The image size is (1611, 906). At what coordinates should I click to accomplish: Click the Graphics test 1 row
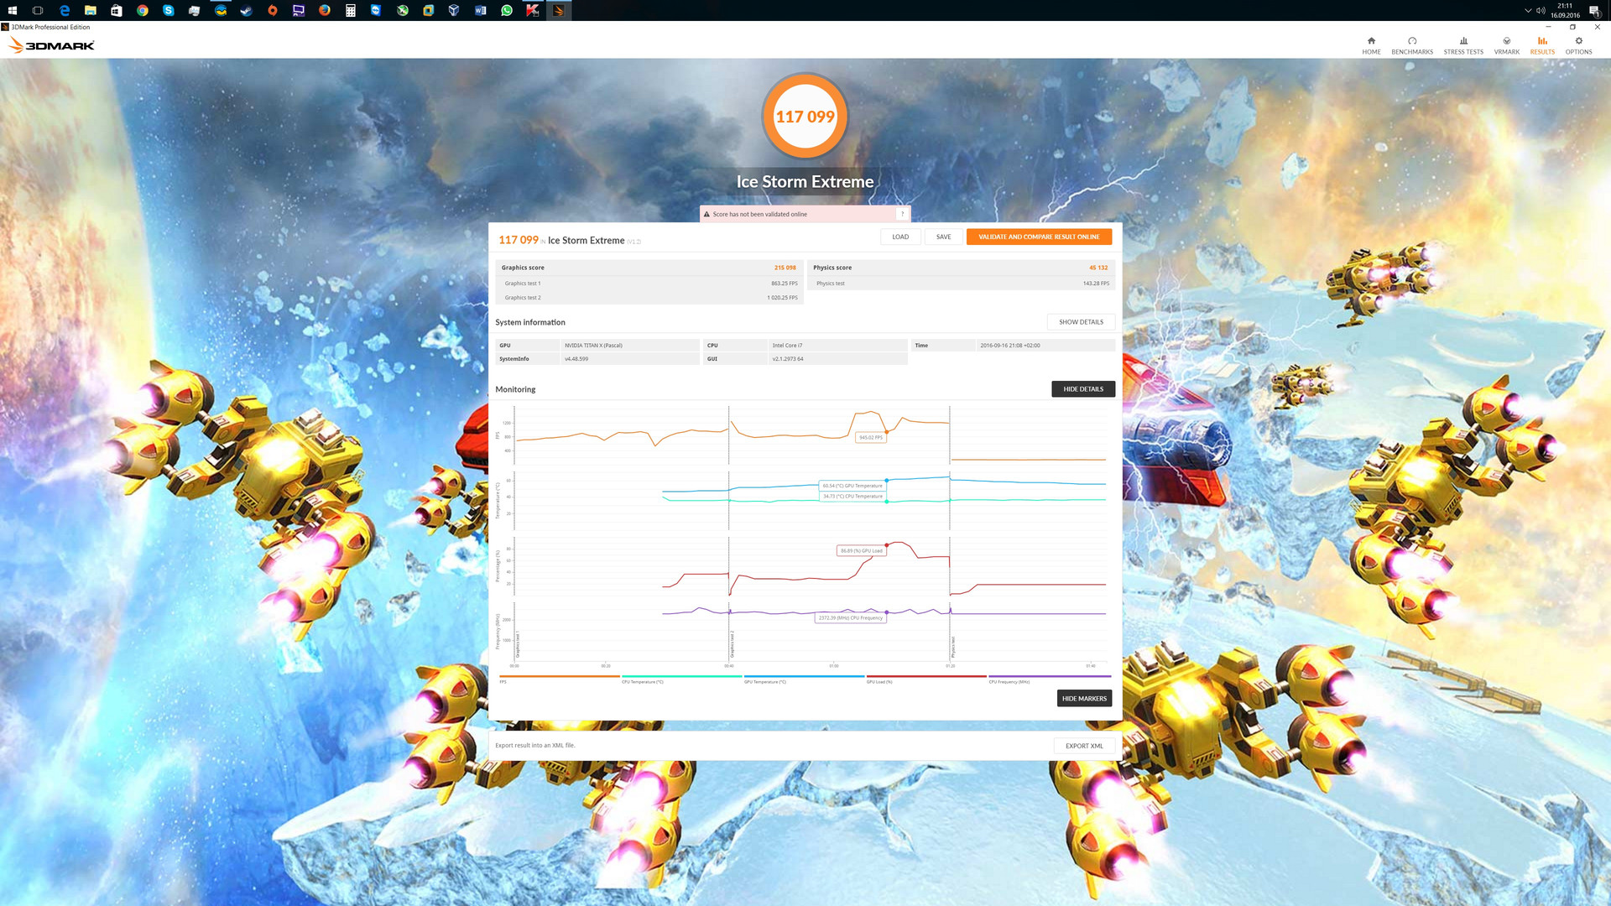(x=650, y=284)
